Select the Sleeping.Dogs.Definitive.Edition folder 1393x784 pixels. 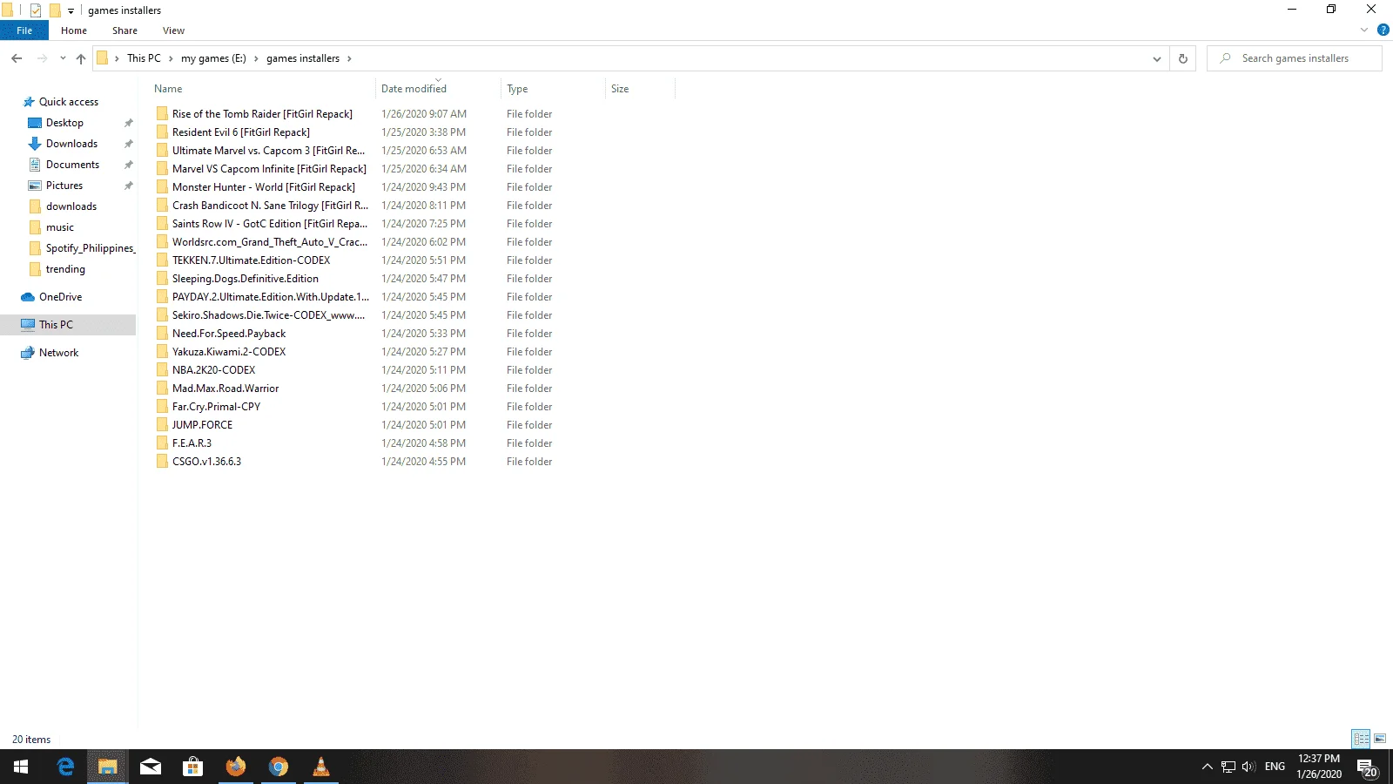246,279
